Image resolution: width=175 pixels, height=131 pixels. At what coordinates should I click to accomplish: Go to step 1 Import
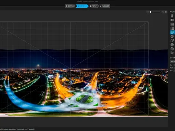(x=70, y=6)
